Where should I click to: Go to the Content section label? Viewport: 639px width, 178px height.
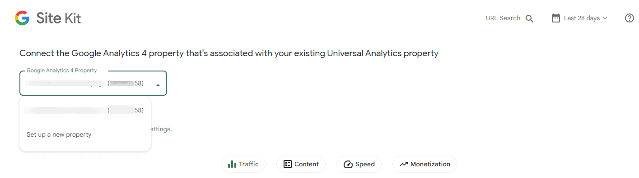click(x=307, y=164)
